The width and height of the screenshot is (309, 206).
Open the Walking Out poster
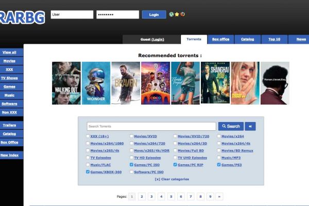pos(66,83)
